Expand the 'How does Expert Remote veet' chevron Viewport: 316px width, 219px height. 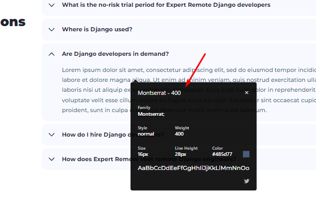[x=52, y=159]
